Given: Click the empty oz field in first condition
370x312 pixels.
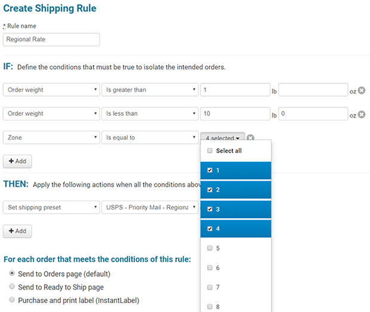Looking at the screenshot, I should (x=313, y=89).
